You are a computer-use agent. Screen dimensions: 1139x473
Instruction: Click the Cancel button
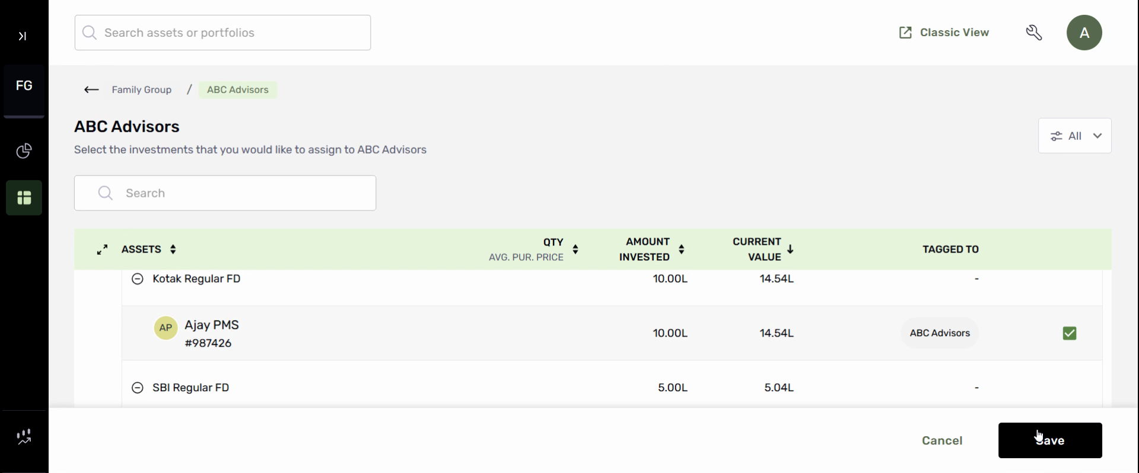click(x=941, y=440)
